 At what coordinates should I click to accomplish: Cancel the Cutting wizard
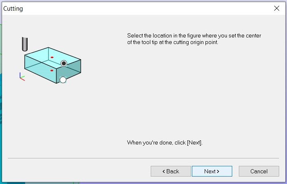[x=259, y=171]
